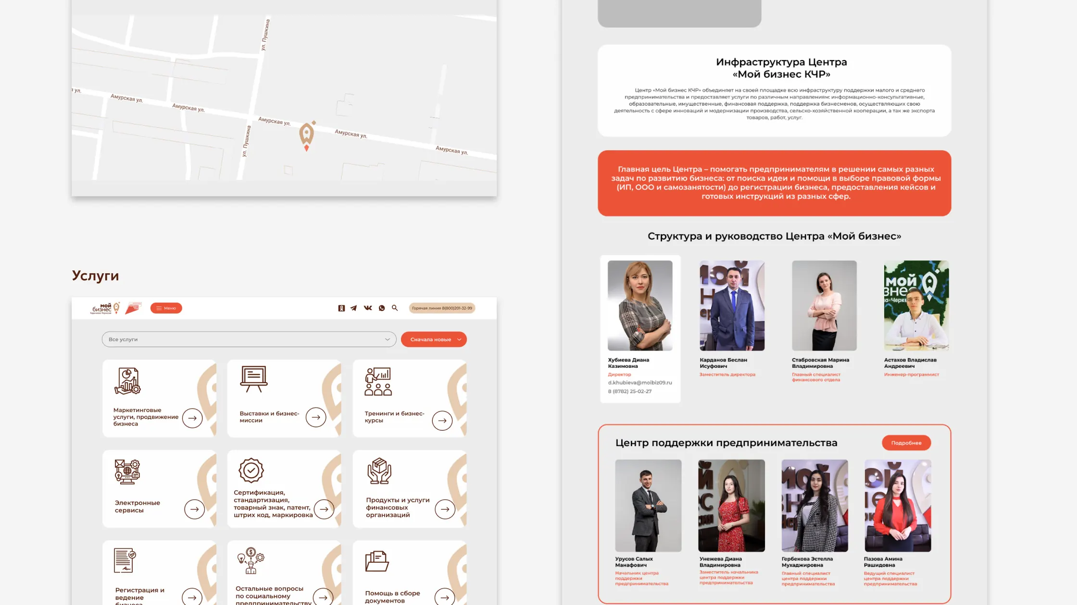The width and height of the screenshot is (1077, 605).
Task: Click the marketing services chart icon
Action: pyautogui.click(x=127, y=381)
